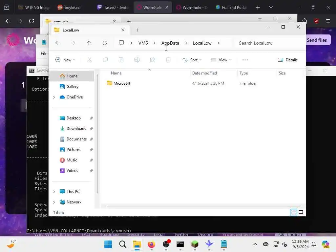This screenshot has width=336, height=252.
Task: Add a new File Explorer tab
Action: [x=137, y=30]
